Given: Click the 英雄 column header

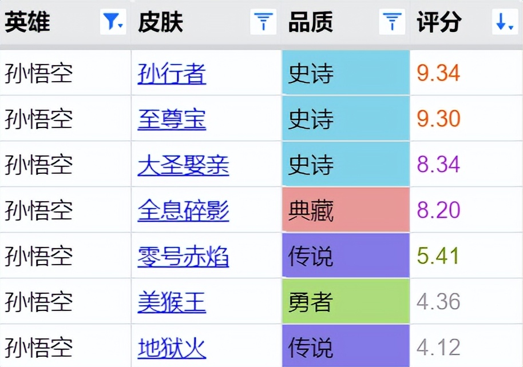Looking at the screenshot, I should tap(27, 22).
